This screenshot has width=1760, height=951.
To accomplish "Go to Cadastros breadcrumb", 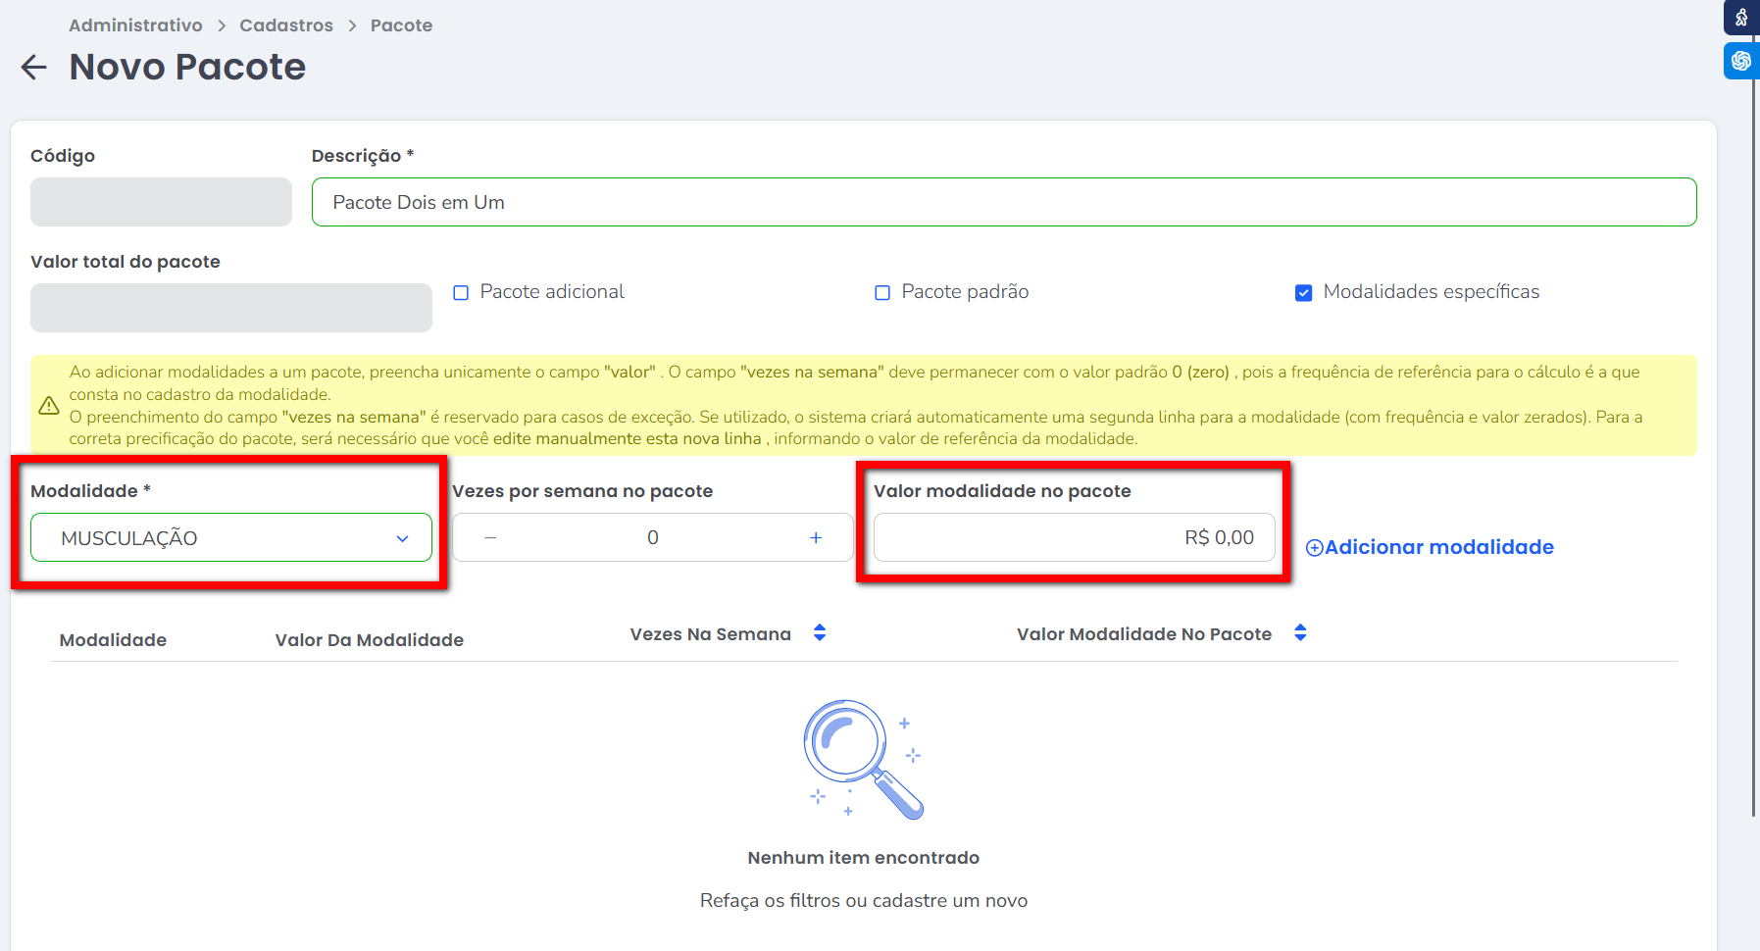I will [286, 25].
